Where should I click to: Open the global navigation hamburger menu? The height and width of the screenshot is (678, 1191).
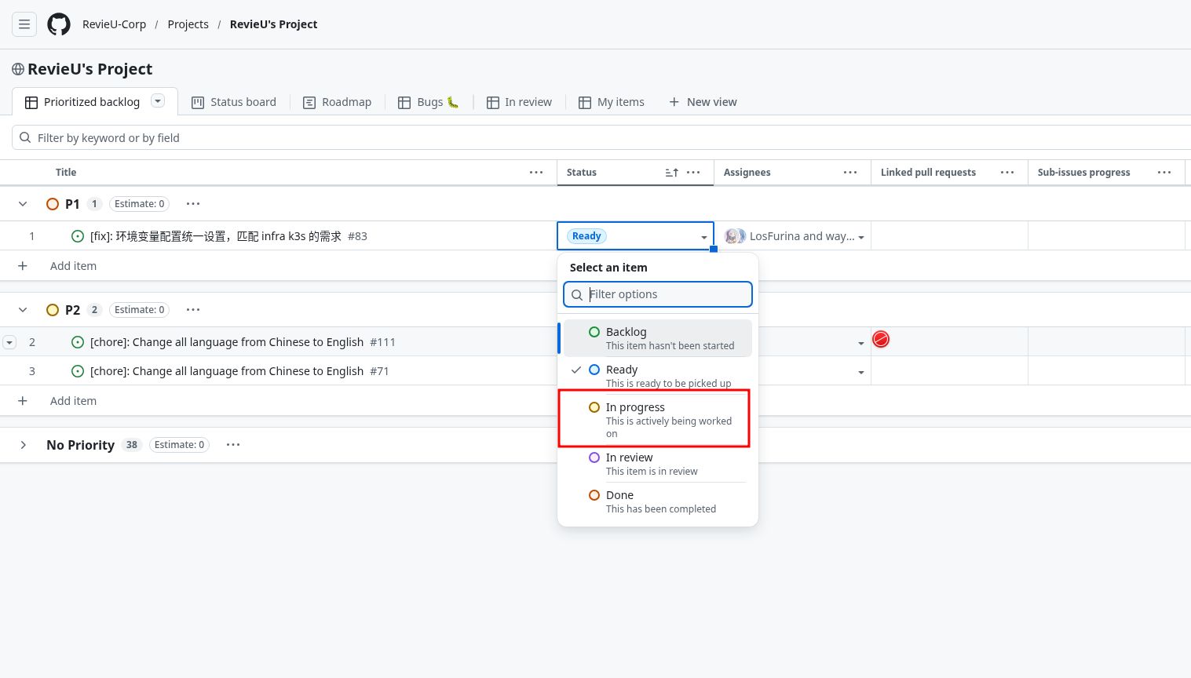[24, 24]
